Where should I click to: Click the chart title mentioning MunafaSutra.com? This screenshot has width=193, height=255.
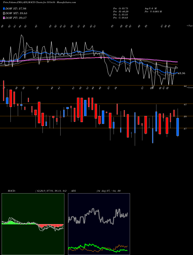39,2
